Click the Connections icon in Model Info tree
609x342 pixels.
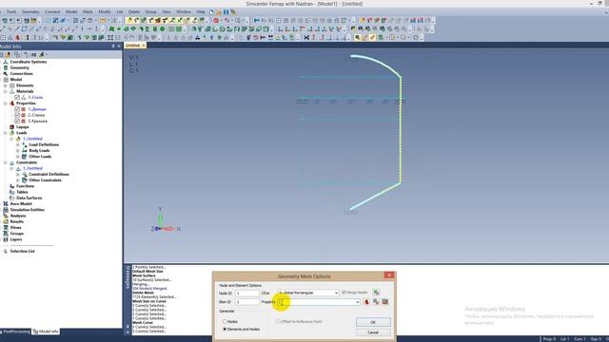tap(6, 73)
